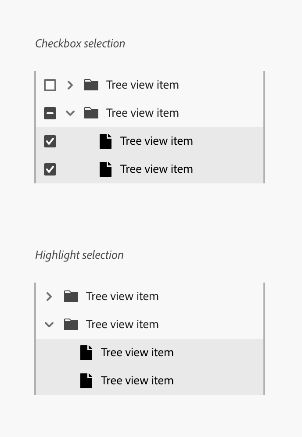Select the folder icon in Highlight selection section
This screenshot has height=437, width=302.
tap(71, 296)
